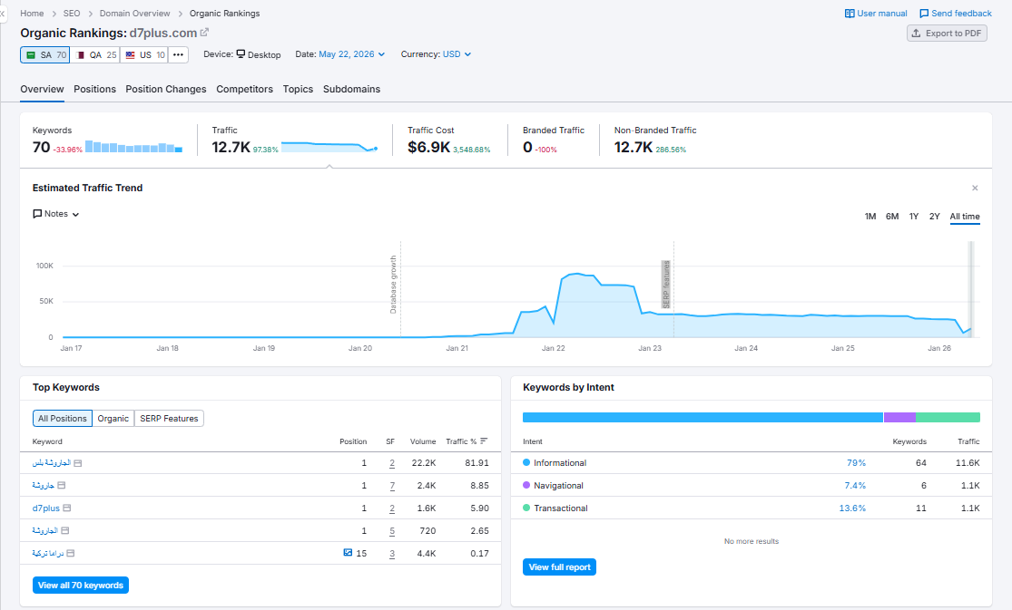Open SERP icon for الحاروشة بلس keyword

[x=78, y=463]
